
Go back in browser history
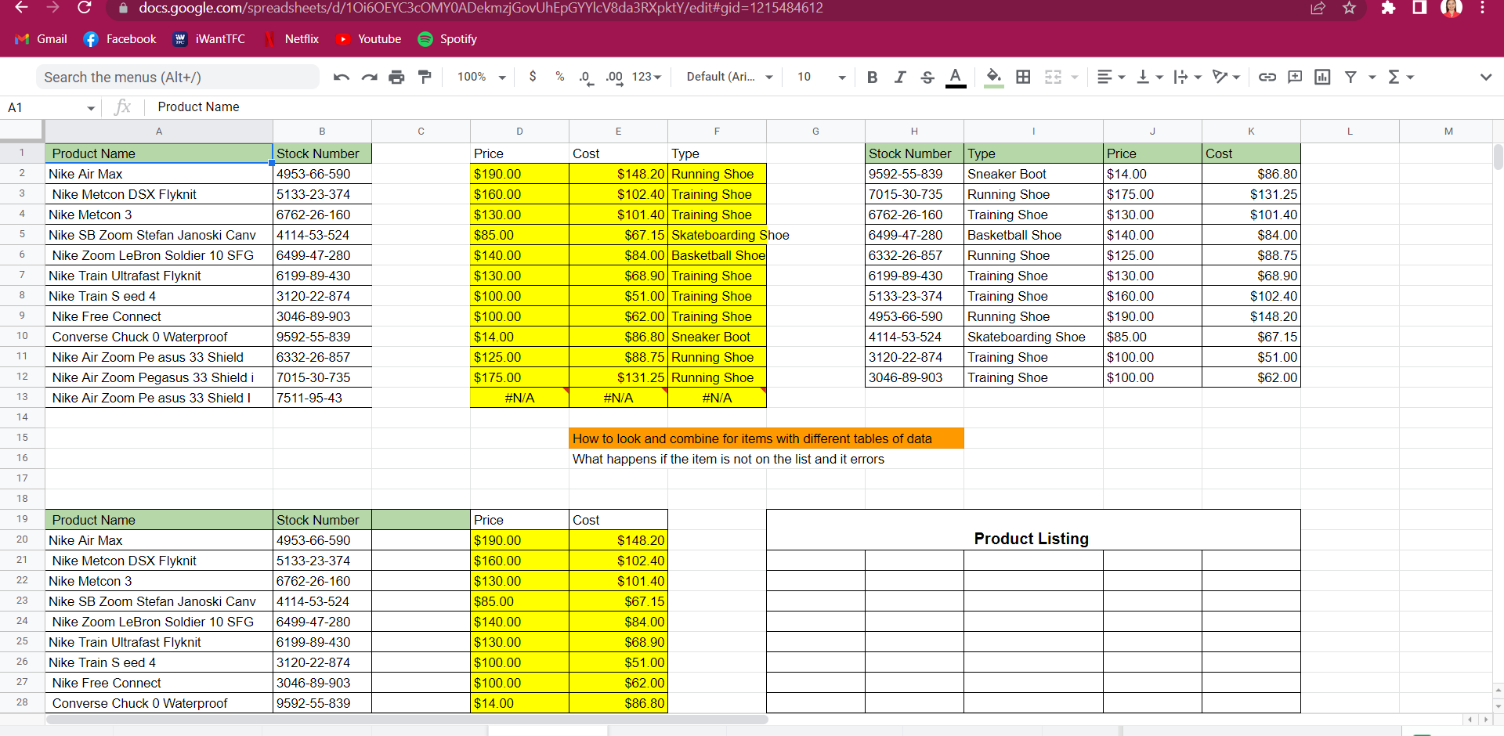pyautogui.click(x=21, y=8)
